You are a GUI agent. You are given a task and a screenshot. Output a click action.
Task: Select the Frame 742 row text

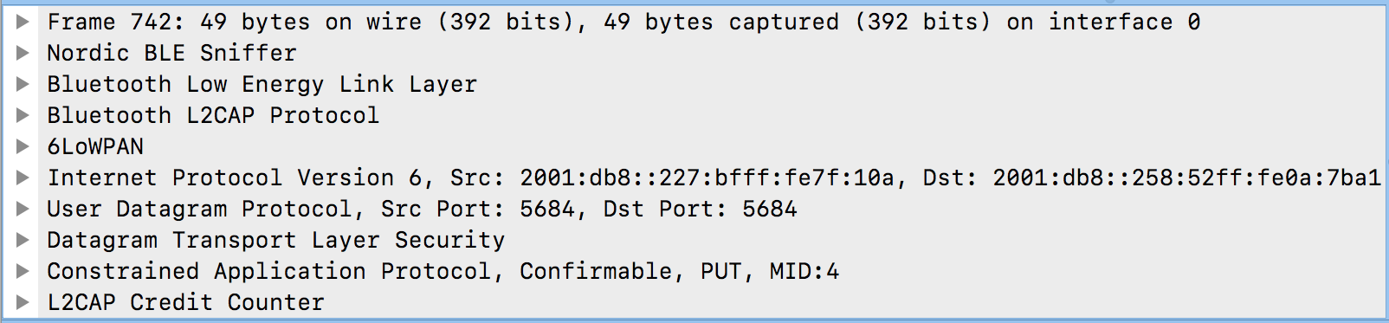pyautogui.click(x=623, y=22)
